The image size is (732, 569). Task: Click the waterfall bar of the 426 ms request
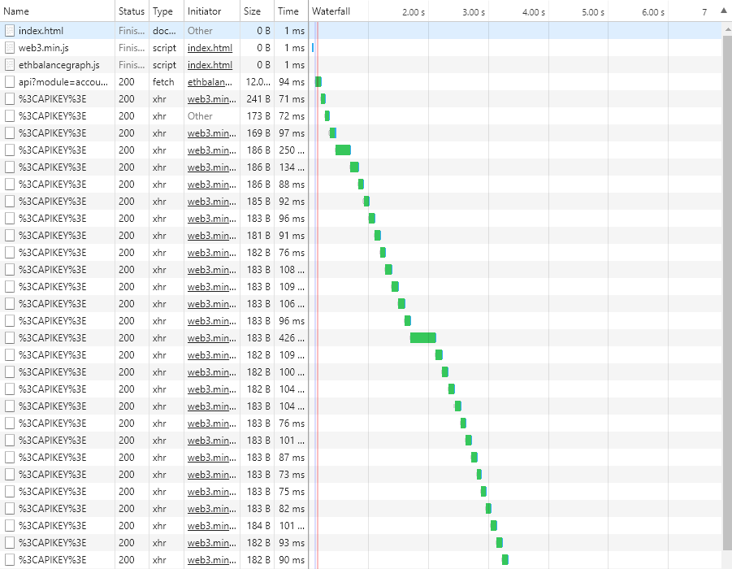[422, 338]
